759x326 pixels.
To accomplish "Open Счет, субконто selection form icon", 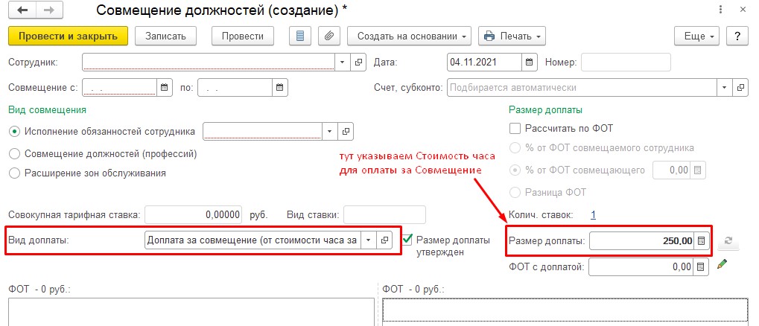I will (x=740, y=88).
